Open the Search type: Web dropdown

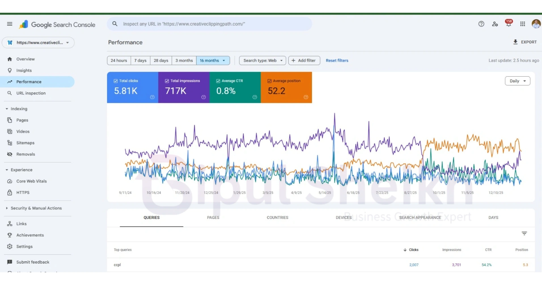(x=262, y=60)
